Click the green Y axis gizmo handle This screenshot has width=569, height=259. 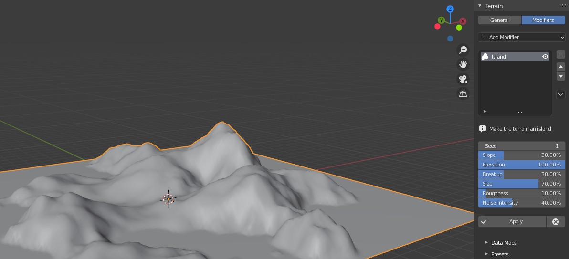(441, 20)
